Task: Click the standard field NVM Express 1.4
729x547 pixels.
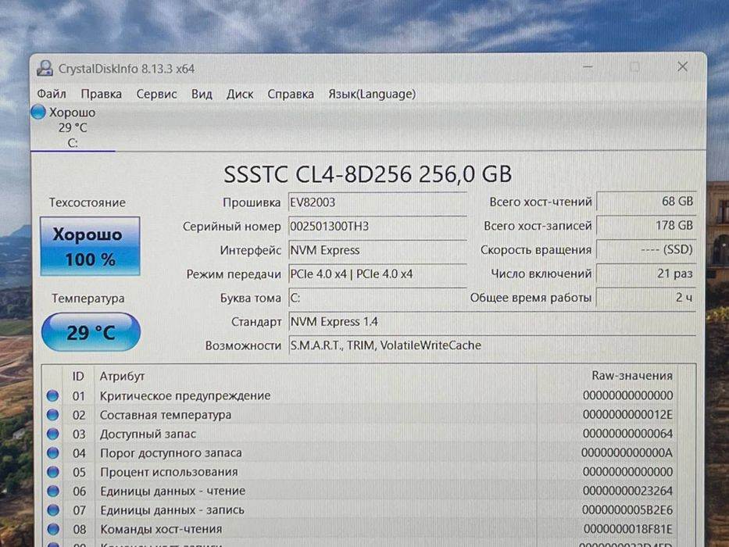Action: (x=492, y=322)
